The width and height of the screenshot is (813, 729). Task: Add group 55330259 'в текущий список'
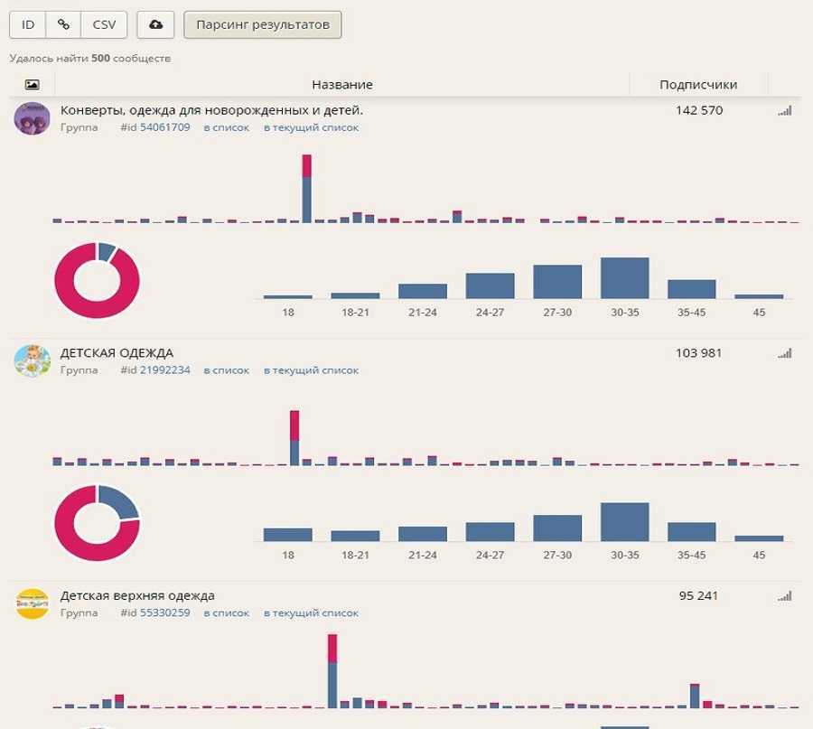coord(311,612)
